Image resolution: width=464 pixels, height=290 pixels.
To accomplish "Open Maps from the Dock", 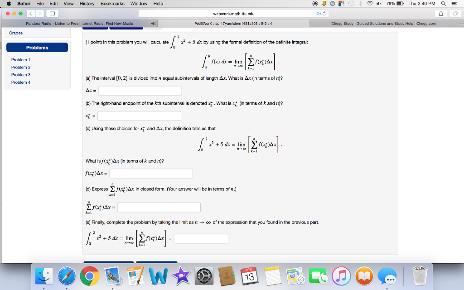I will click(x=295, y=276).
